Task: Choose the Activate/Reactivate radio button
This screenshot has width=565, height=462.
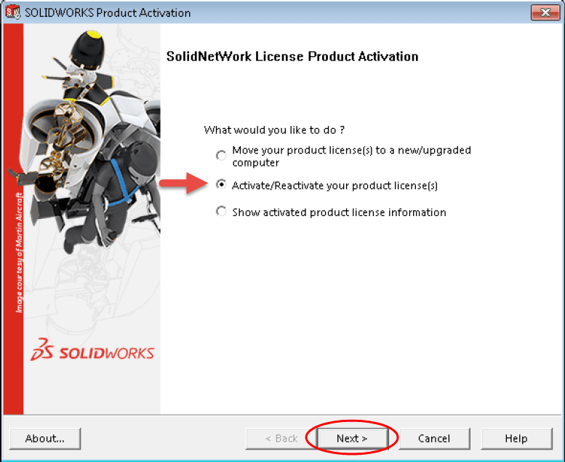Action: 221,185
